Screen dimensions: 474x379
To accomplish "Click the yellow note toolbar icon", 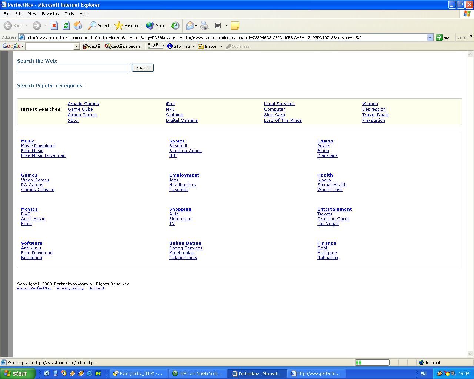I will pos(235,26).
